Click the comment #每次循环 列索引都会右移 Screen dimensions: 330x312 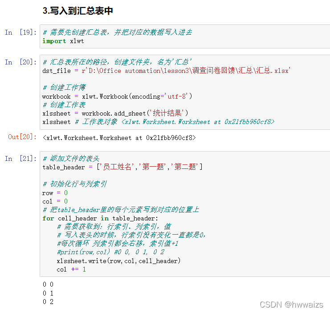118,244
